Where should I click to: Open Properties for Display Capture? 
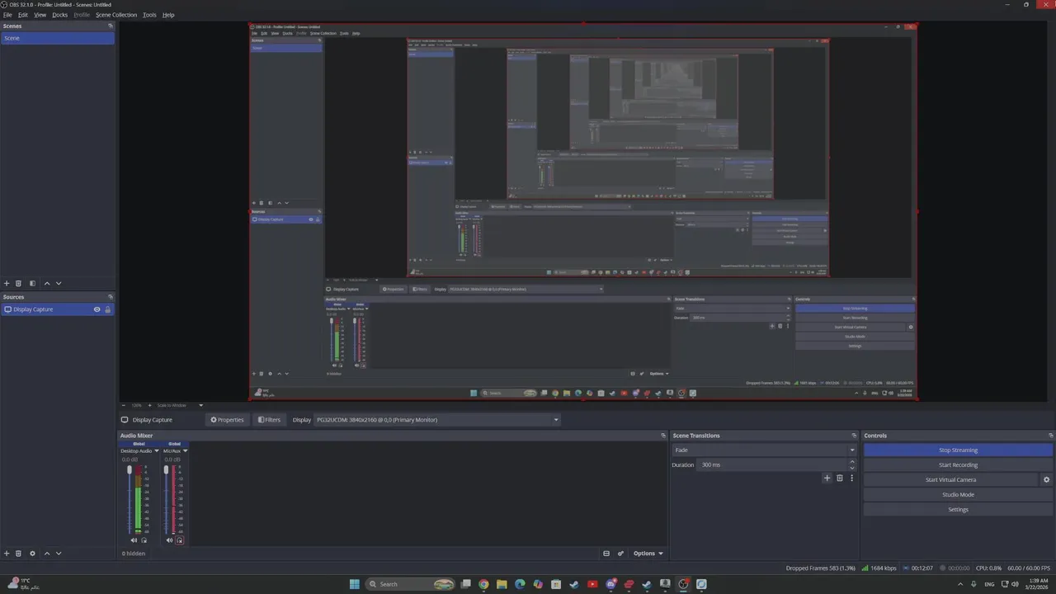227,420
